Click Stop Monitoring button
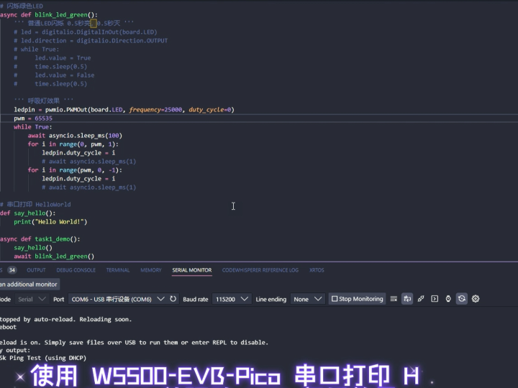 (x=357, y=299)
